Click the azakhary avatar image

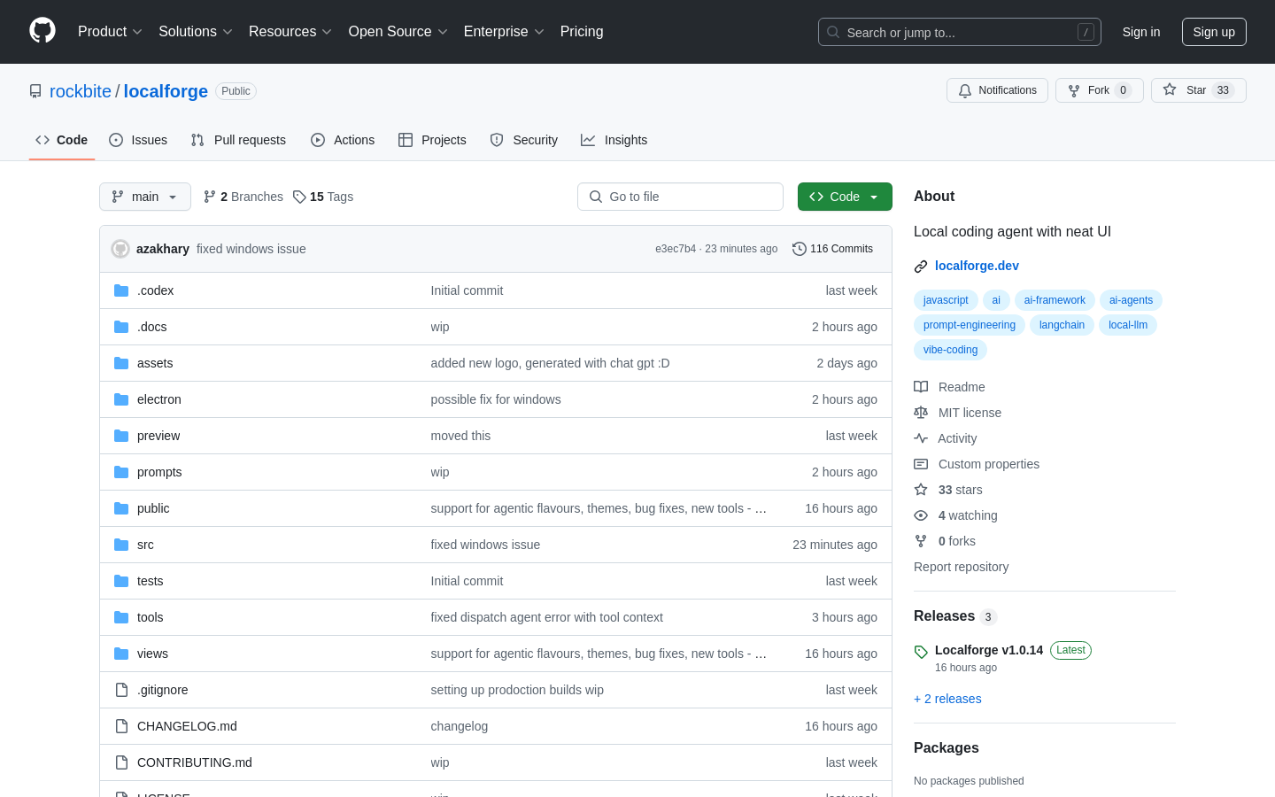coord(120,249)
